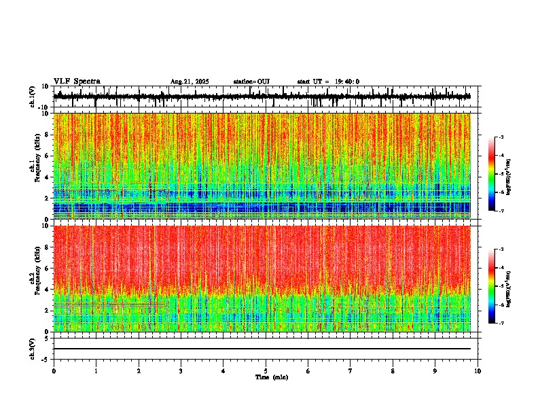Click the "5" minute tick on the time axis
The height and width of the screenshot is (416, 538).
266,371
